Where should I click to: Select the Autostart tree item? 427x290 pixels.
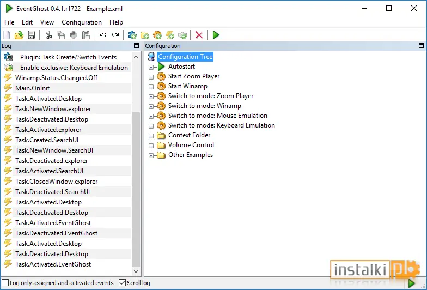[182, 67]
